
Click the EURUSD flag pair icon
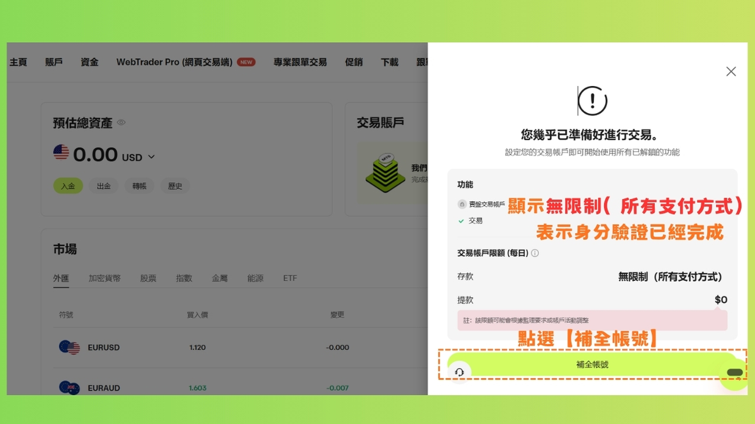click(x=69, y=347)
